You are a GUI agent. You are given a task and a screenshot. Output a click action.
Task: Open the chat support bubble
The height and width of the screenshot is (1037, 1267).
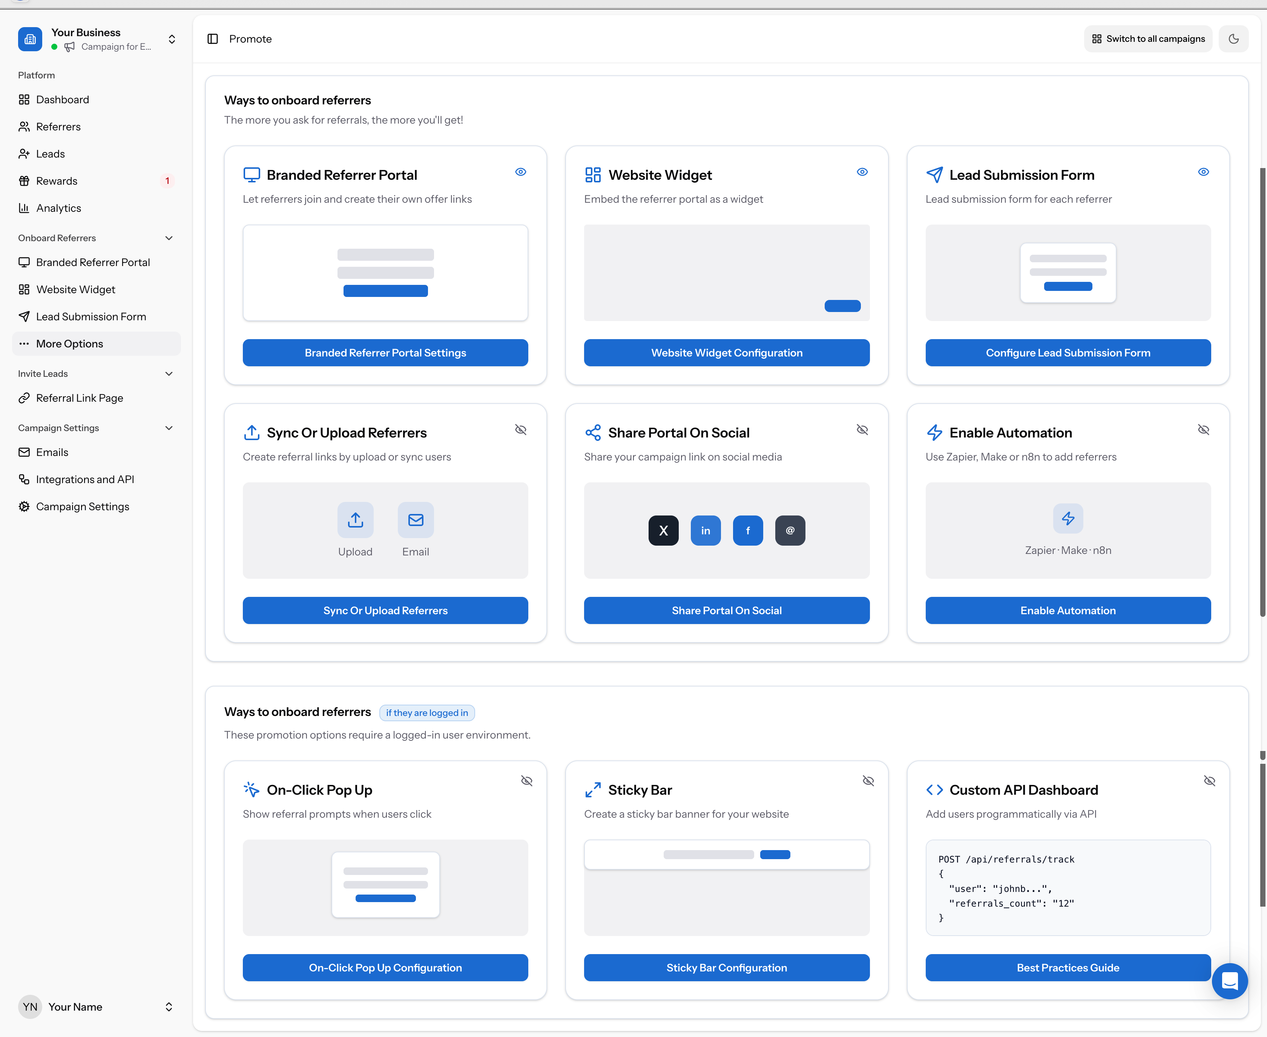(1229, 981)
